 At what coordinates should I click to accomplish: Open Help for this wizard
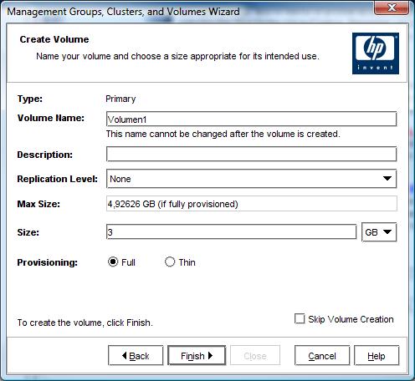[x=377, y=355]
